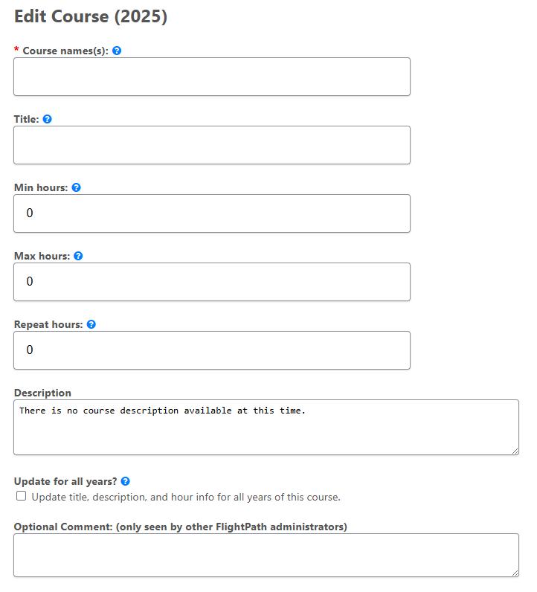Click the bold Description label above the text area
Viewport: 537px width, 592px height.
[42, 393]
